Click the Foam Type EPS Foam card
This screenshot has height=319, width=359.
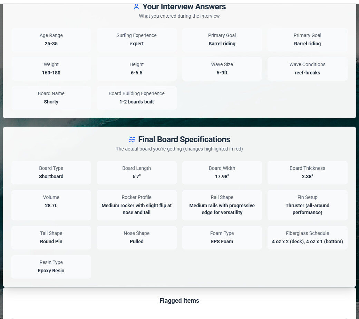point(222,238)
